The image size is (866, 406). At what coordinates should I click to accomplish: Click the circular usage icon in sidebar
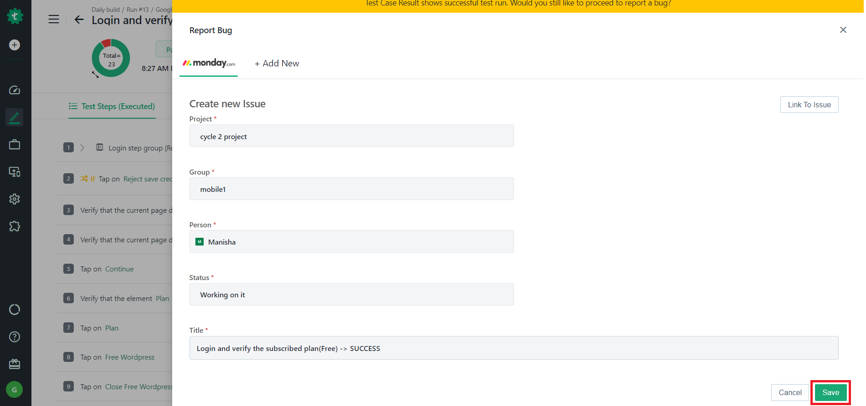[x=15, y=310]
